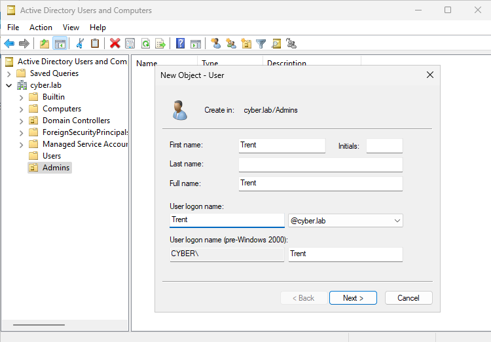This screenshot has width=491, height=342.
Task: Click the Up one level folder icon
Action: [44, 44]
